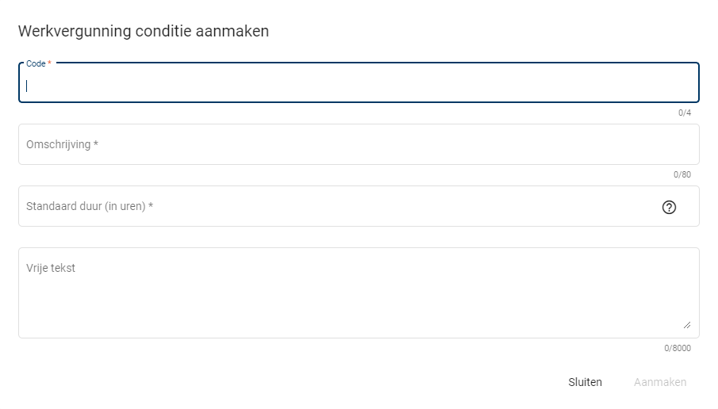Click the small Code label
The width and height of the screenshot is (718, 409).
pos(36,63)
